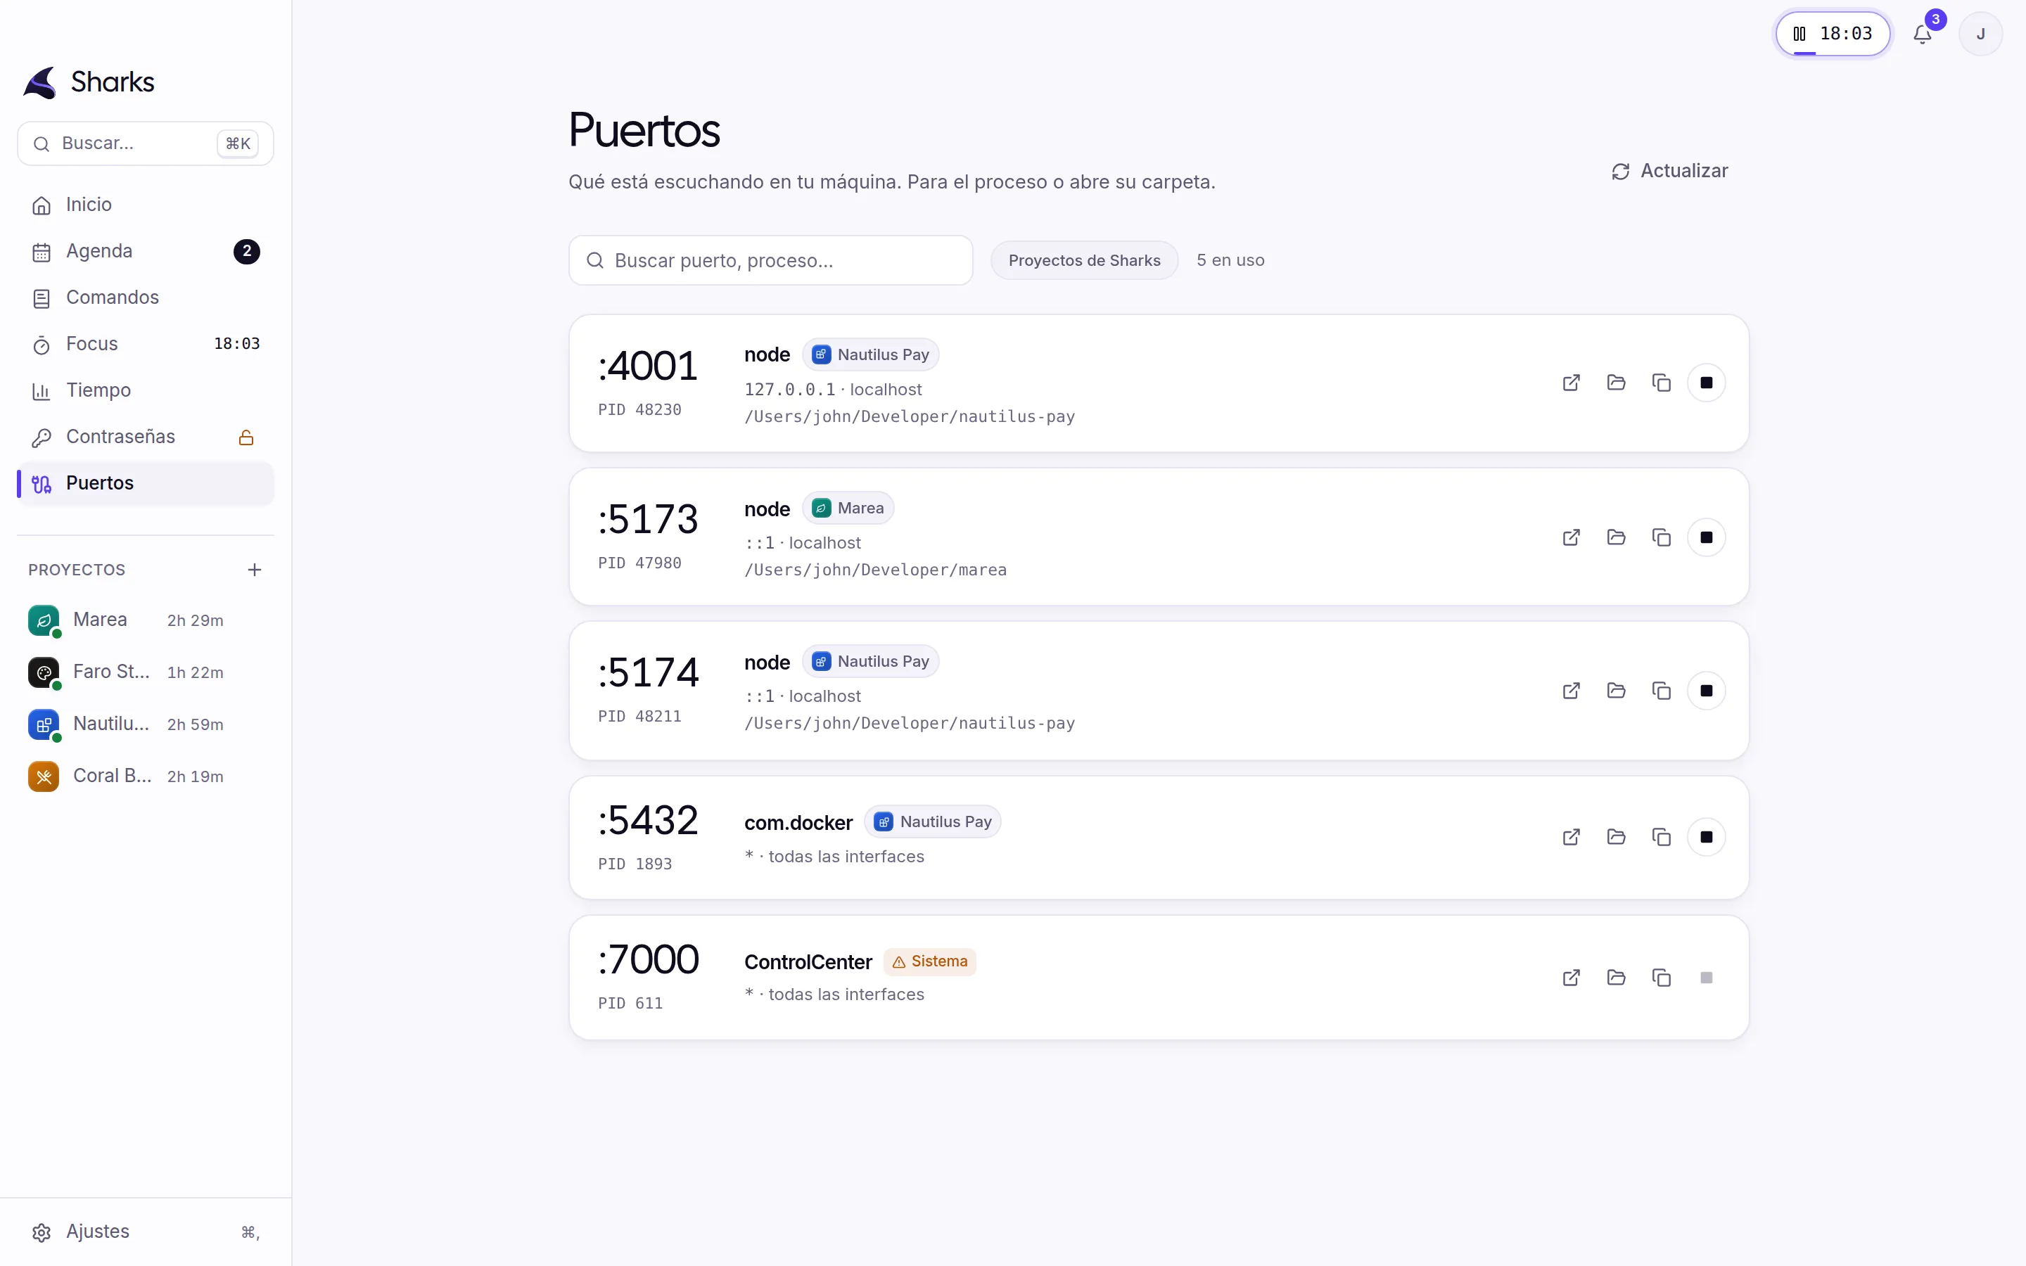Open the Marea folder for port 5173
The image size is (2026, 1266).
(1616, 537)
